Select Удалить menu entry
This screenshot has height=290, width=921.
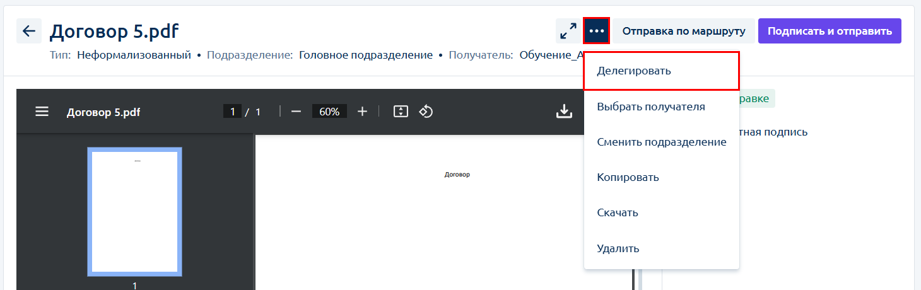661,248
